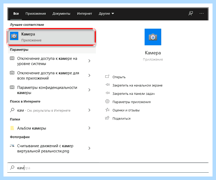Click the large Камера icon in preview pane
This screenshot has width=216, height=180.
coord(153,37)
